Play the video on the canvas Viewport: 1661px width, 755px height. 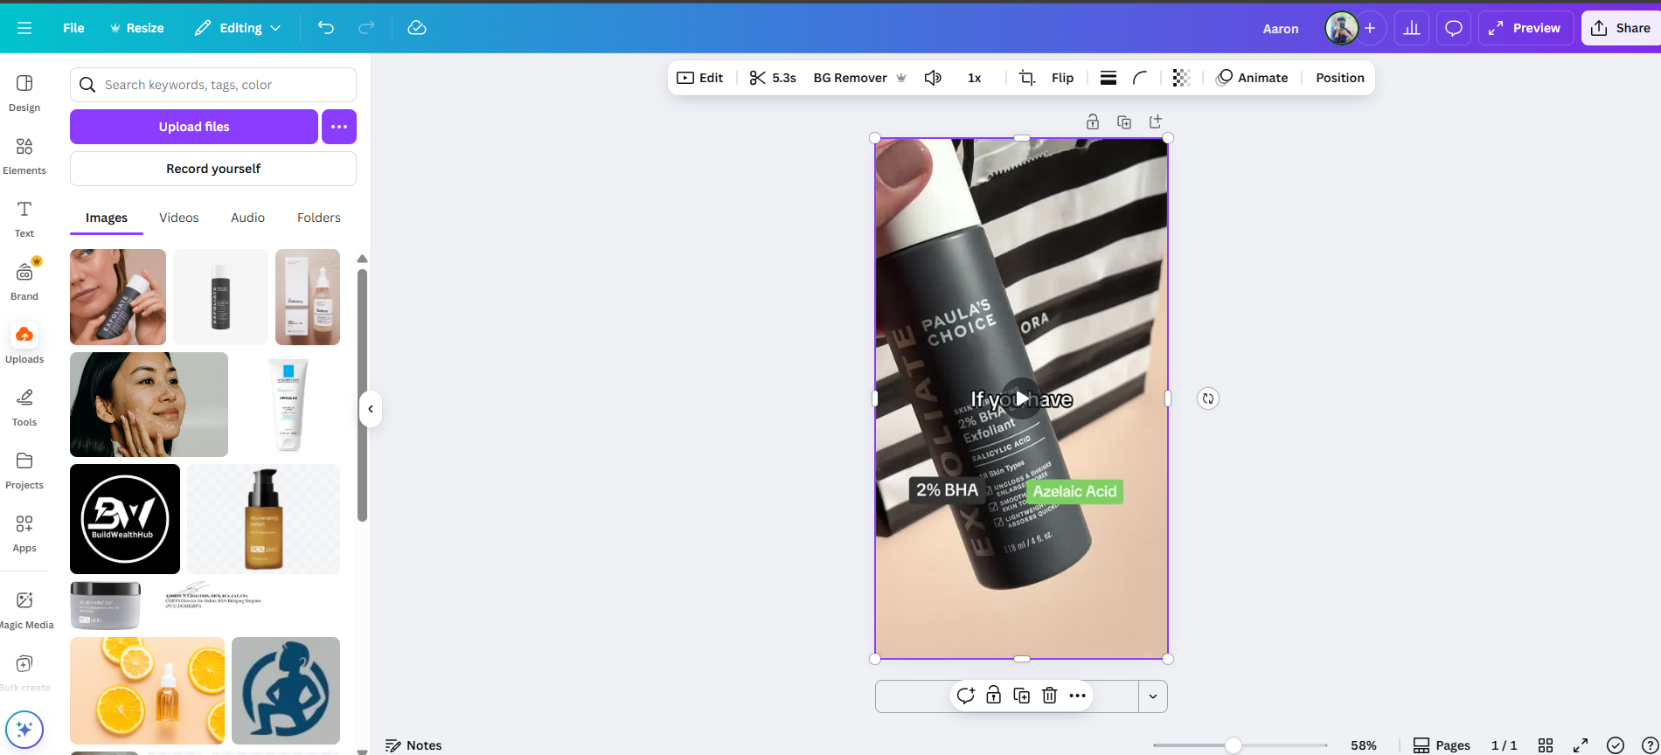click(x=1021, y=398)
